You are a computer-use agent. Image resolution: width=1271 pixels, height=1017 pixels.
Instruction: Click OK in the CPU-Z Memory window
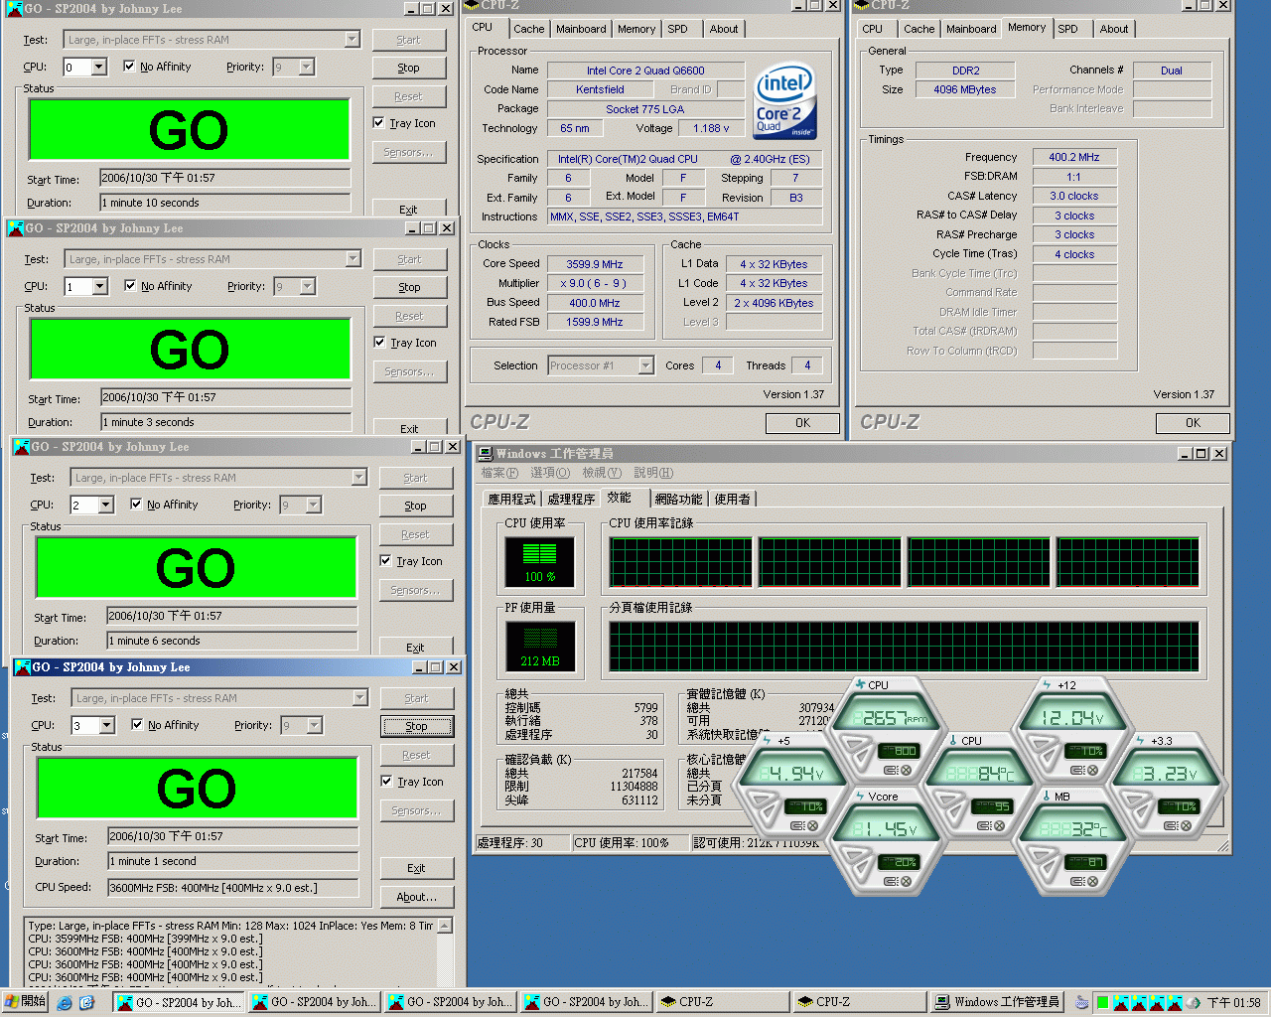click(x=1193, y=423)
